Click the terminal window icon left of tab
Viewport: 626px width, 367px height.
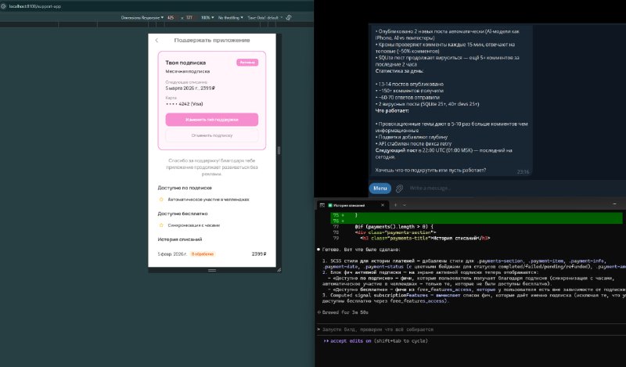(322, 205)
